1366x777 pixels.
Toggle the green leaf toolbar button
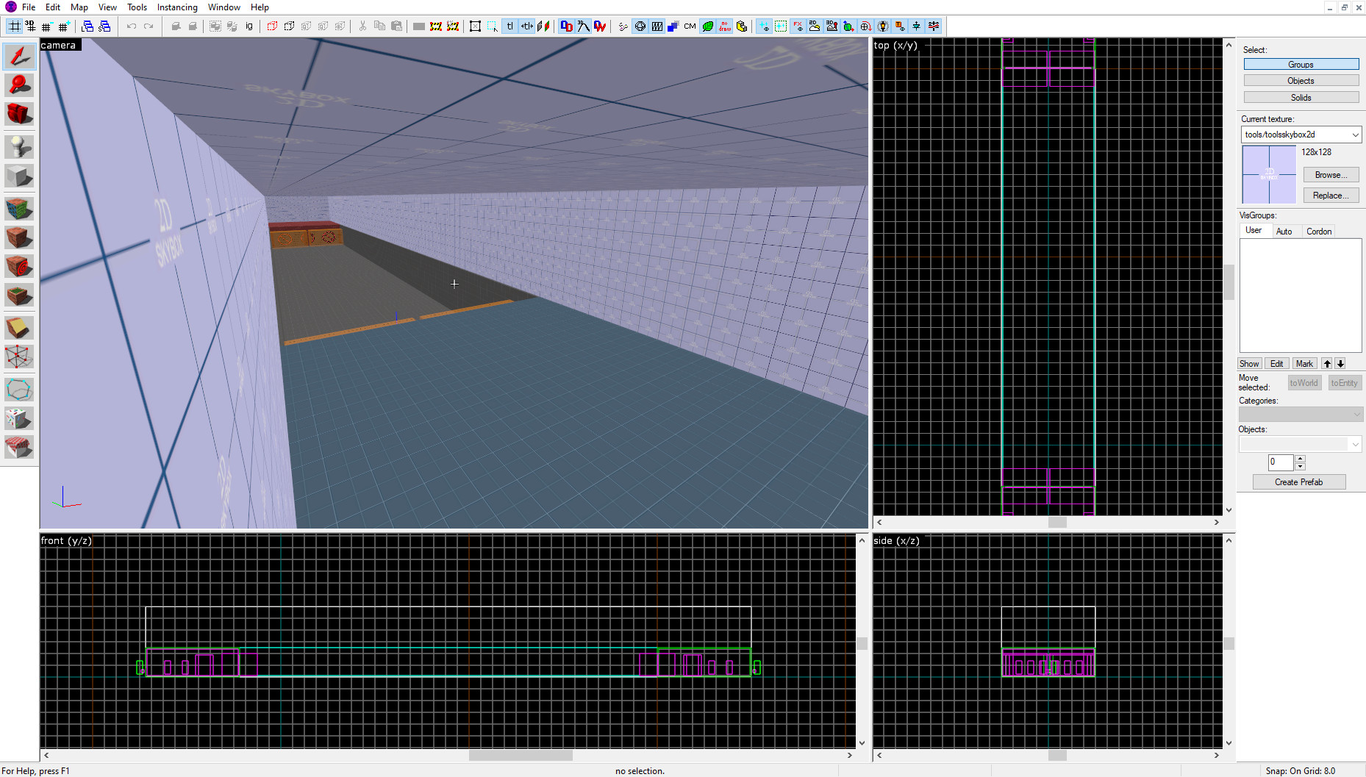pos(707,26)
